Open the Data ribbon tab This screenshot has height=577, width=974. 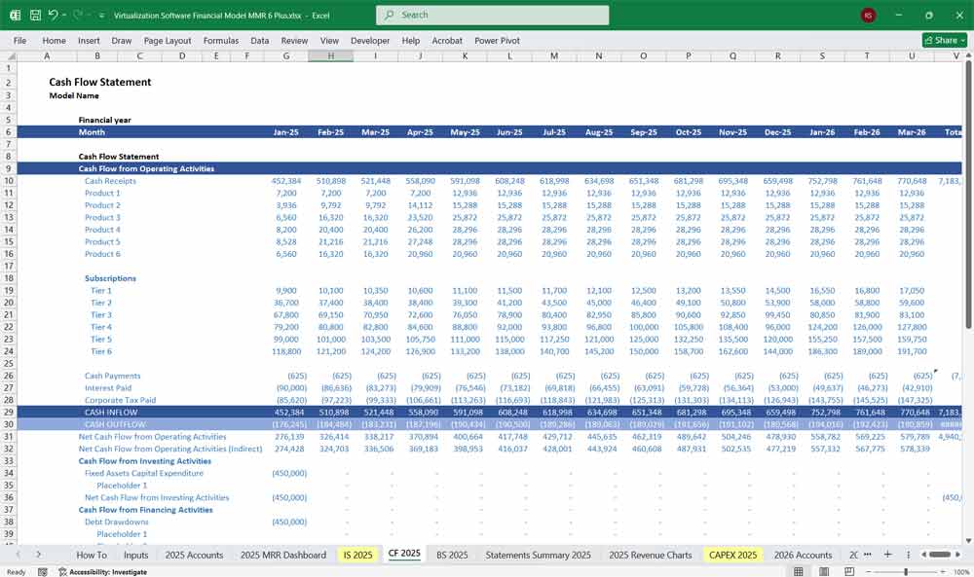click(x=260, y=40)
